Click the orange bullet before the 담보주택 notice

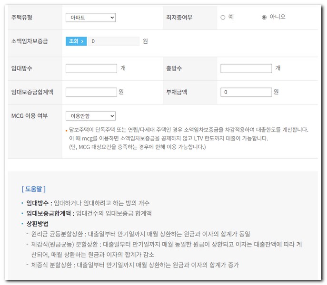click(x=67, y=130)
